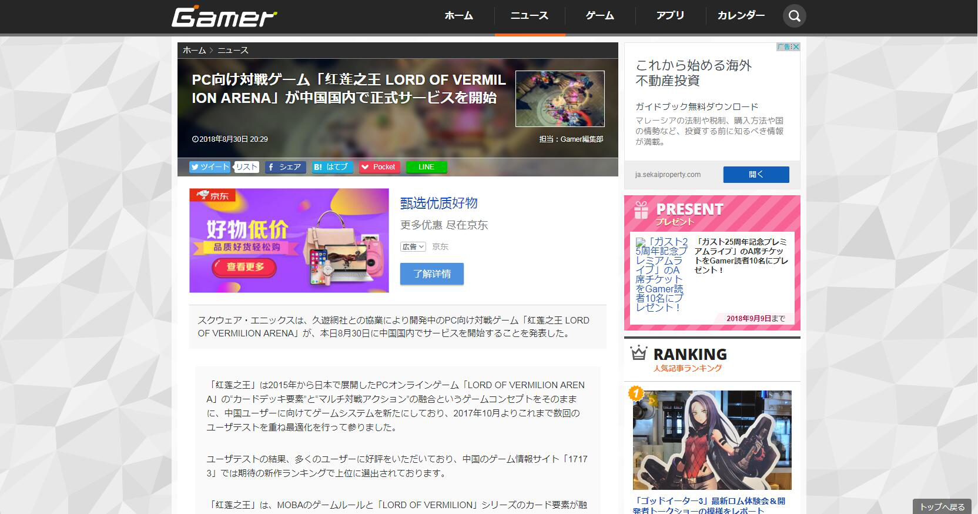Viewport: 978px width, 514px height.
Task: Share article with the Tweet button
Action: (x=210, y=167)
